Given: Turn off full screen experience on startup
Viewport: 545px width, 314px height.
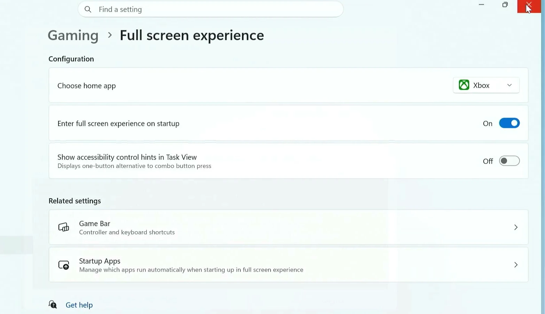Looking at the screenshot, I should (509, 123).
